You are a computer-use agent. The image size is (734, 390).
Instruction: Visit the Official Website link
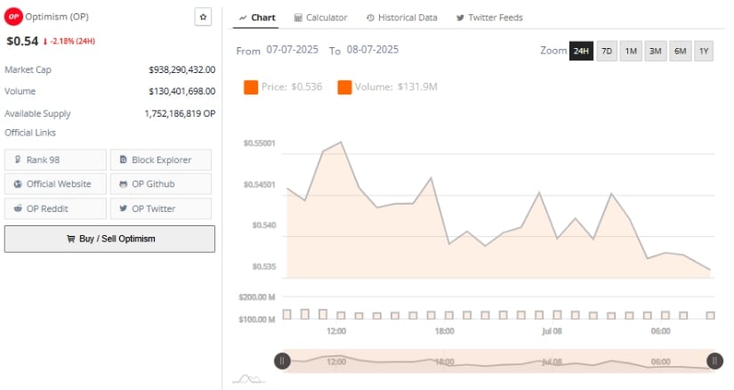[55, 183]
